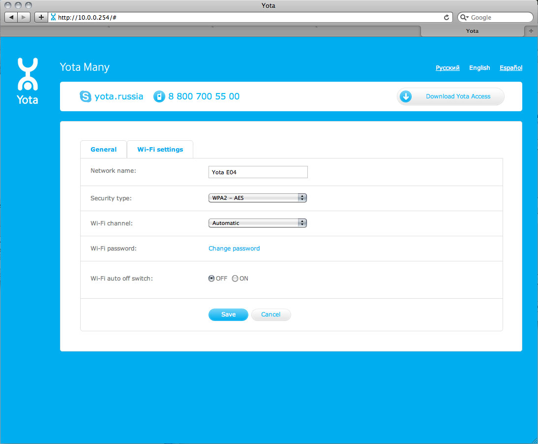Click the browser back arrow button

[11, 17]
